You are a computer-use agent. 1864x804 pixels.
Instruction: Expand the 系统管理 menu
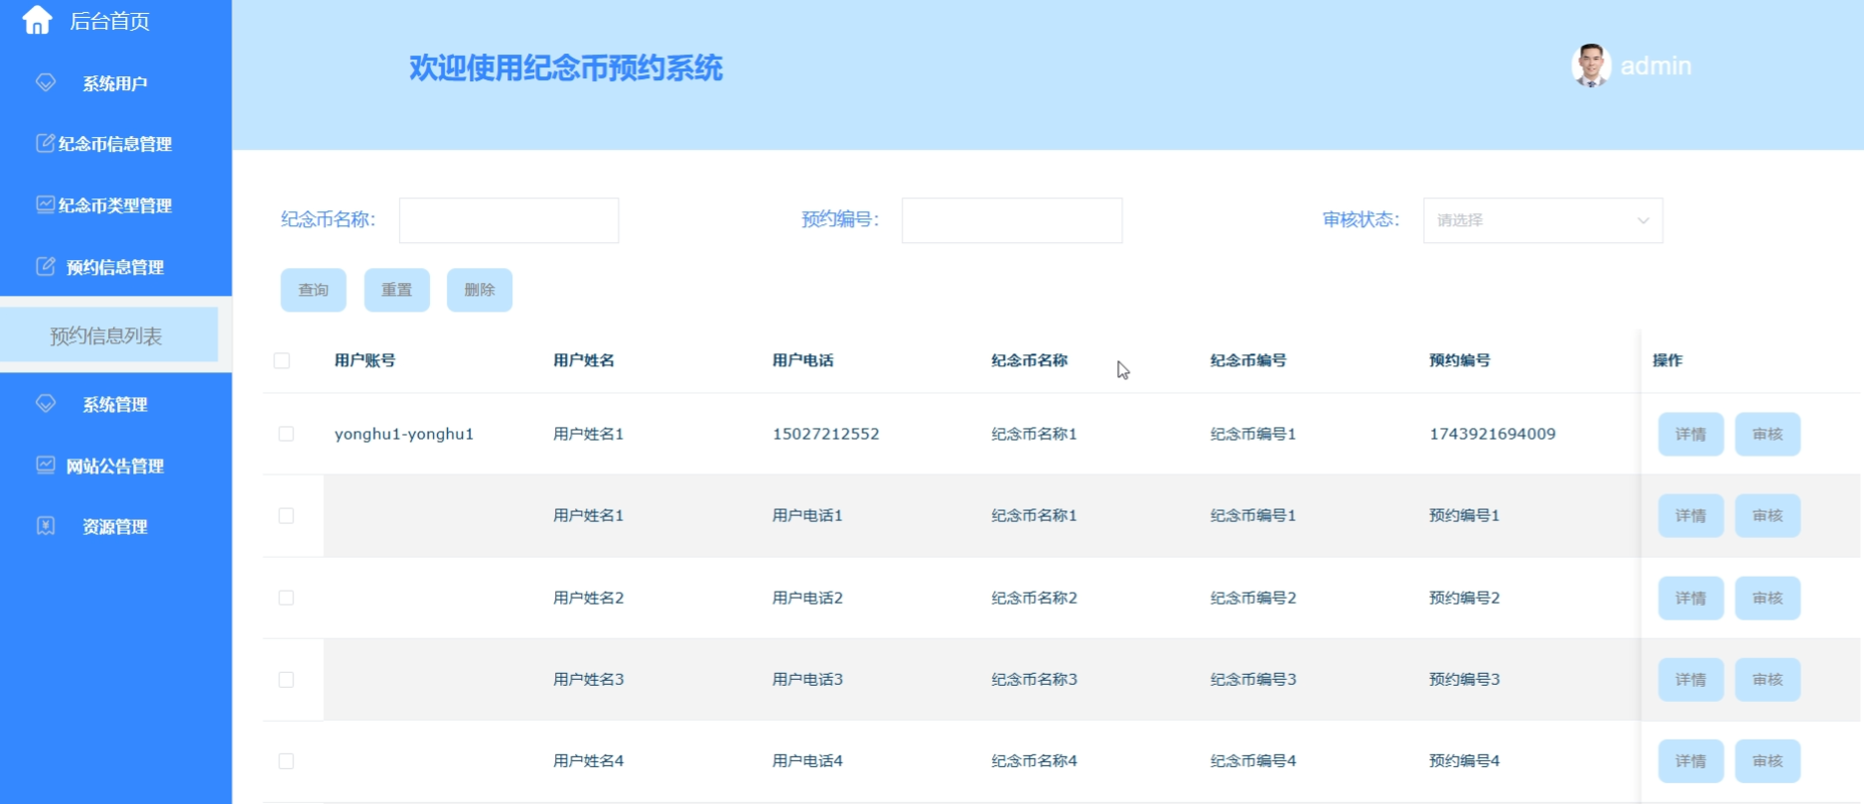click(115, 404)
